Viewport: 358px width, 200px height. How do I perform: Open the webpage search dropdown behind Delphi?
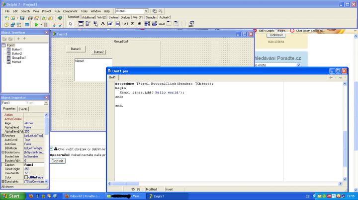click(x=298, y=65)
